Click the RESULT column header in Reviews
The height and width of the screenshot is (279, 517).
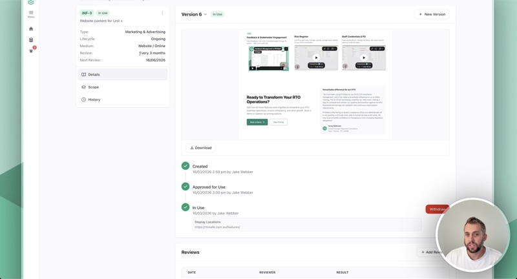point(343,273)
